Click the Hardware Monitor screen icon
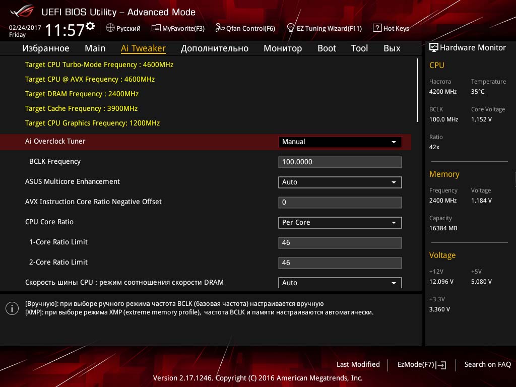Viewport: 516px width, 387px height. [434, 47]
